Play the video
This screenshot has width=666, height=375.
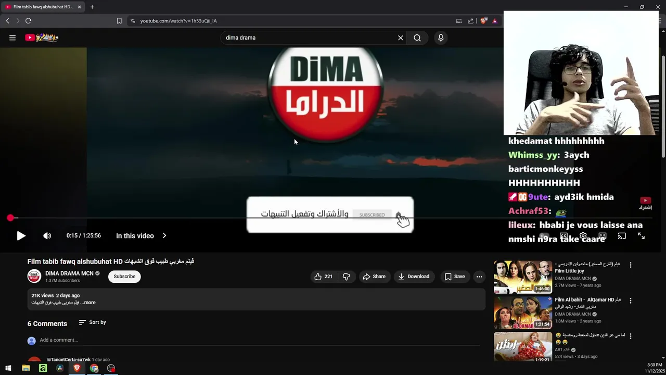(x=21, y=236)
